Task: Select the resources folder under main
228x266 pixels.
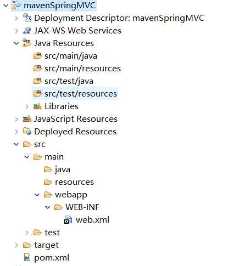Action: 74,182
